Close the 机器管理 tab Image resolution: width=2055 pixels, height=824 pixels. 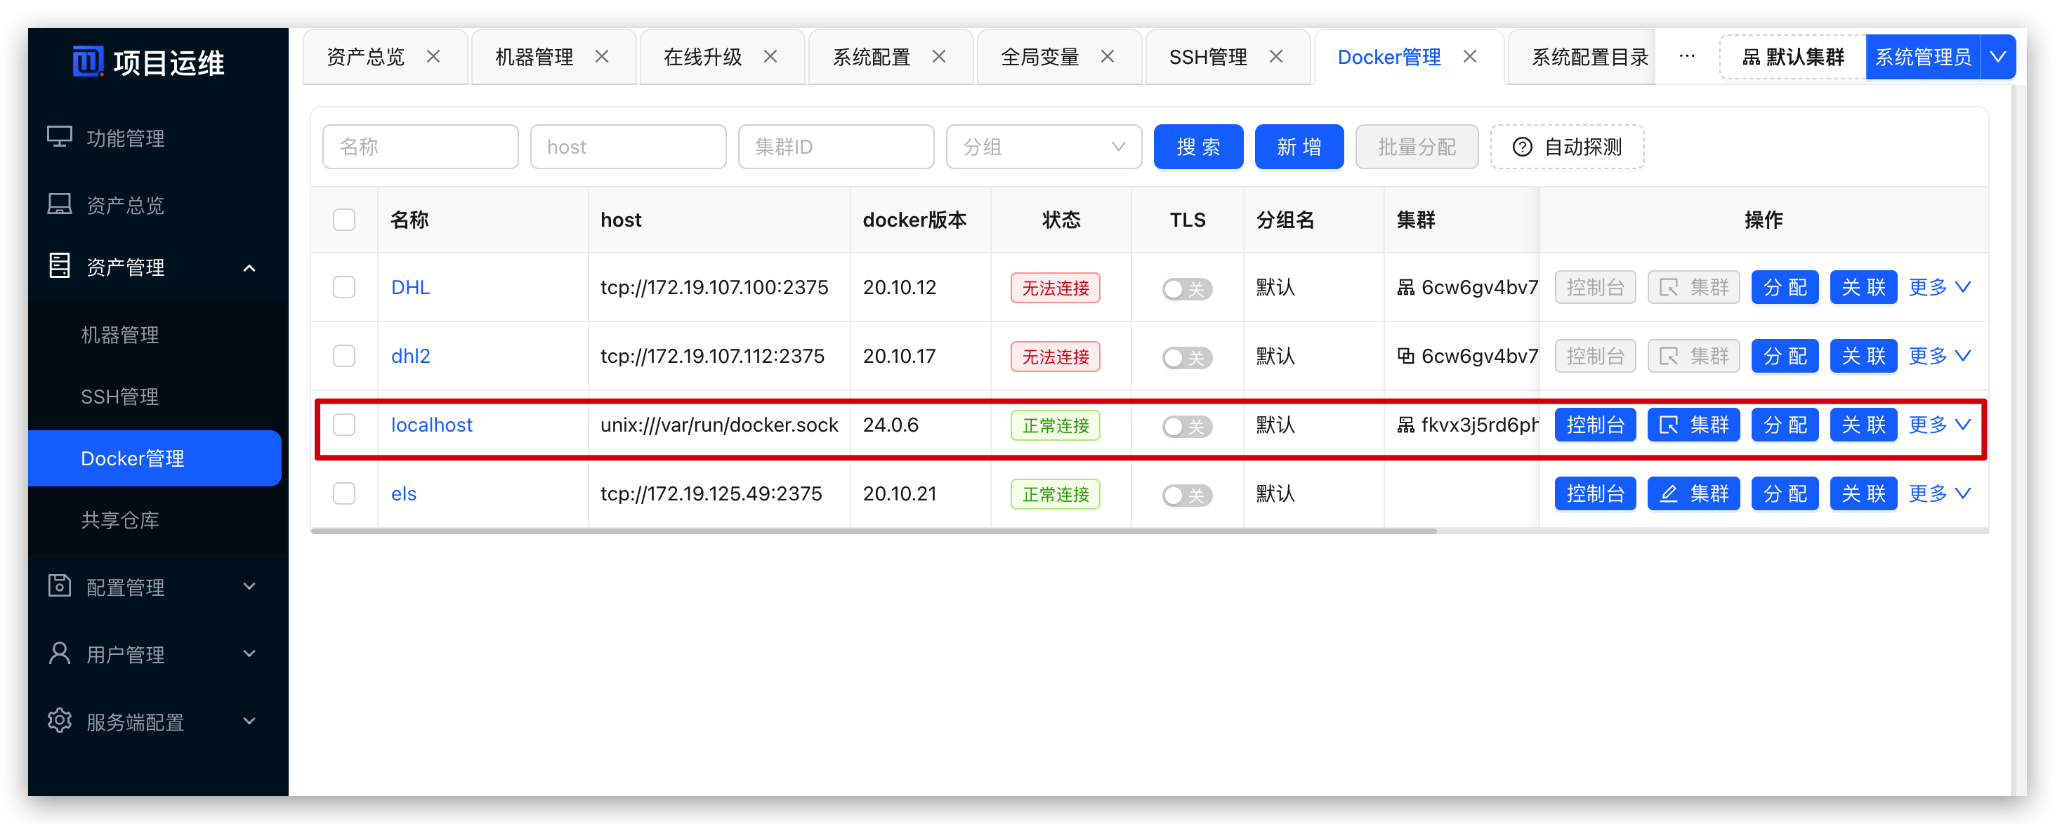(x=601, y=57)
